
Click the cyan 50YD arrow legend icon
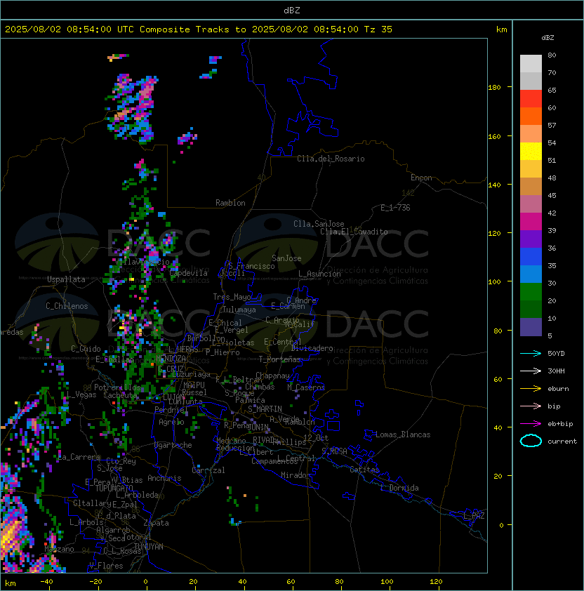click(531, 354)
